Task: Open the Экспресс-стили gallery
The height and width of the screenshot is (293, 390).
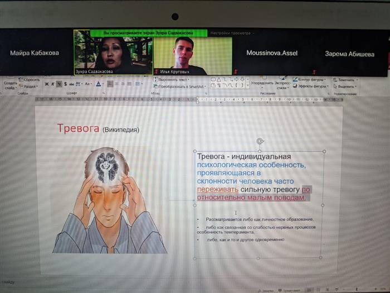Action: [x=282, y=84]
